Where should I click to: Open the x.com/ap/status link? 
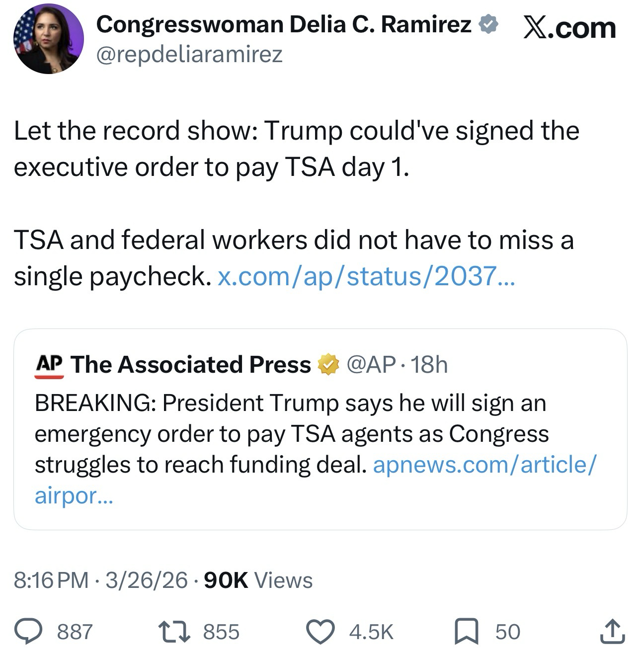(x=367, y=276)
